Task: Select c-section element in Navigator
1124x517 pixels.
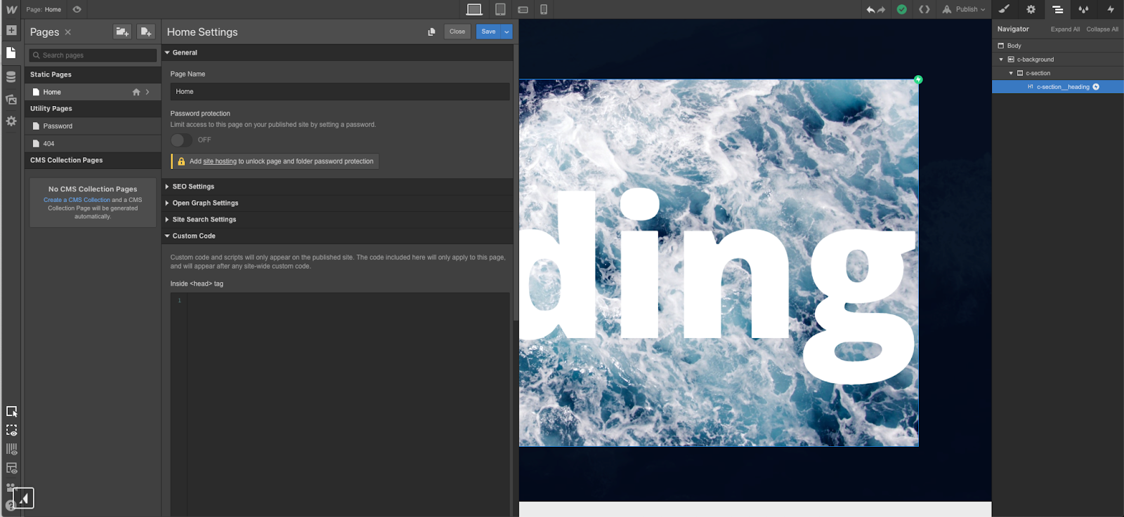Action: pyautogui.click(x=1058, y=73)
